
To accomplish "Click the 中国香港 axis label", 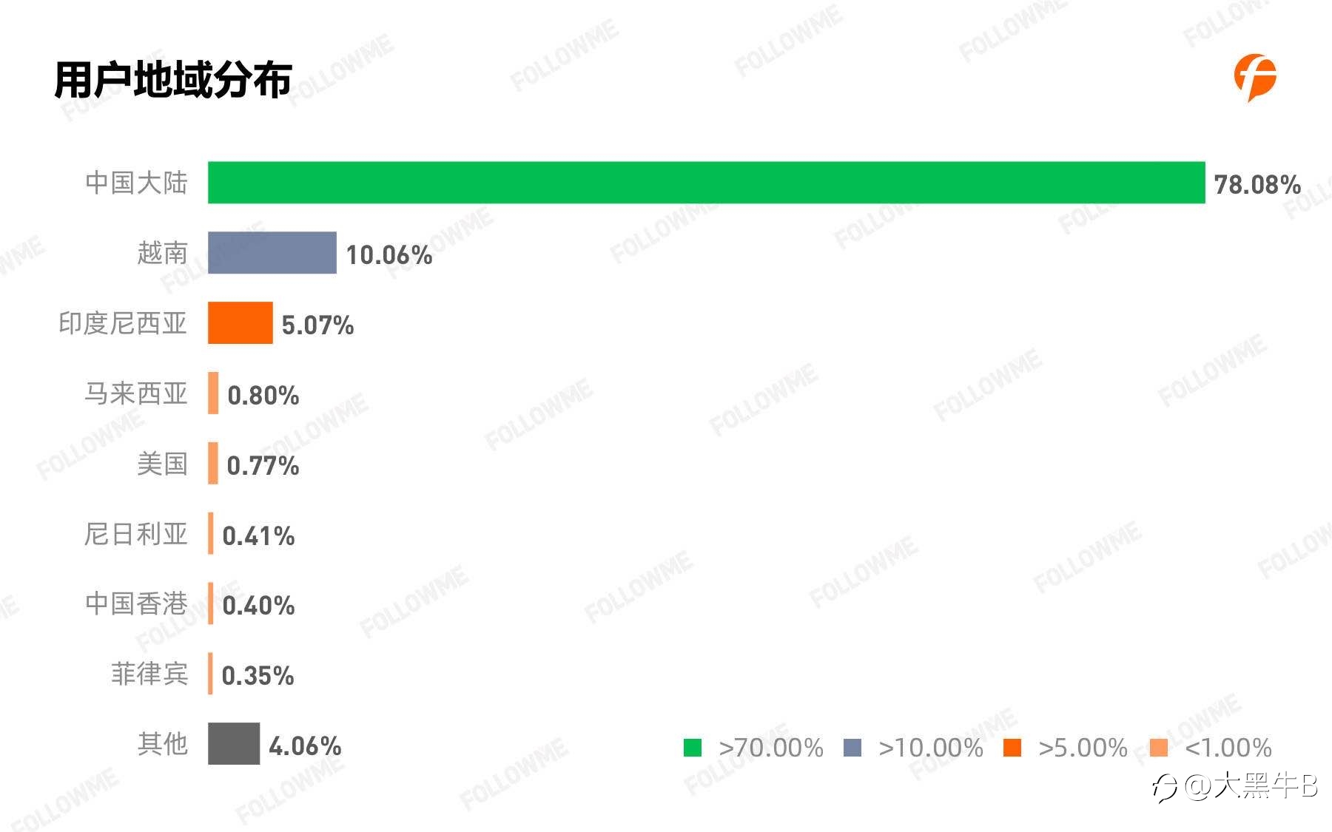I will (x=136, y=603).
